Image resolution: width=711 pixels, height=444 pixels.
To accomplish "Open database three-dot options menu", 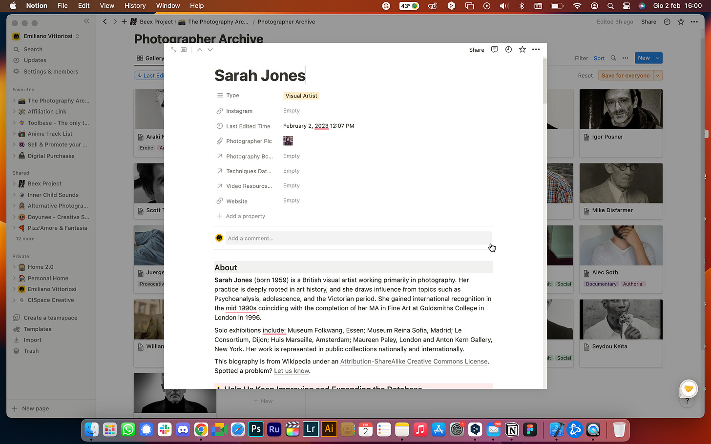I will [626, 58].
